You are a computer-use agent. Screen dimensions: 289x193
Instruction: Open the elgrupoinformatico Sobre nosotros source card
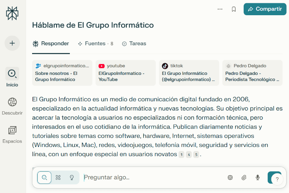click(62, 73)
